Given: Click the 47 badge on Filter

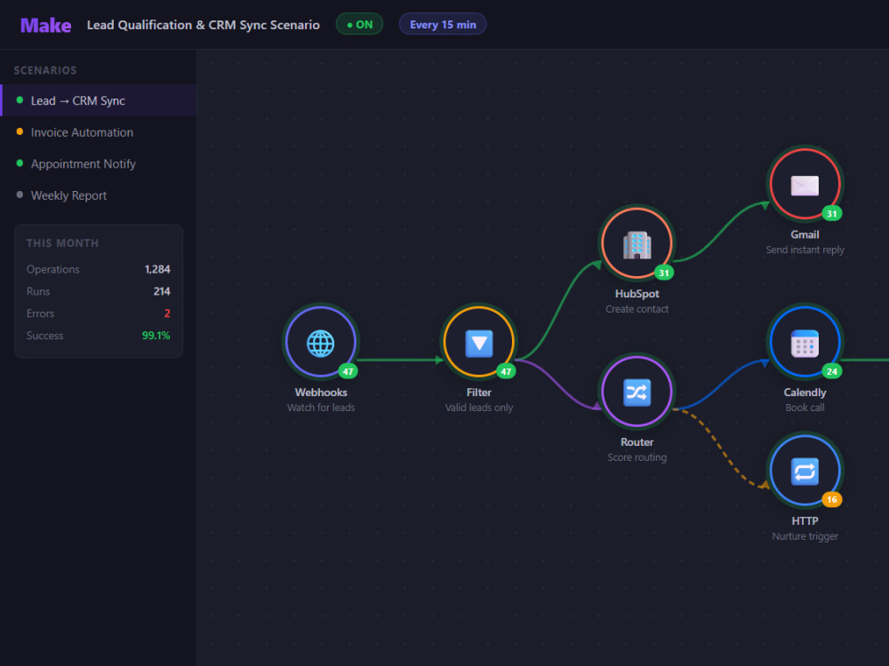Looking at the screenshot, I should [x=506, y=371].
